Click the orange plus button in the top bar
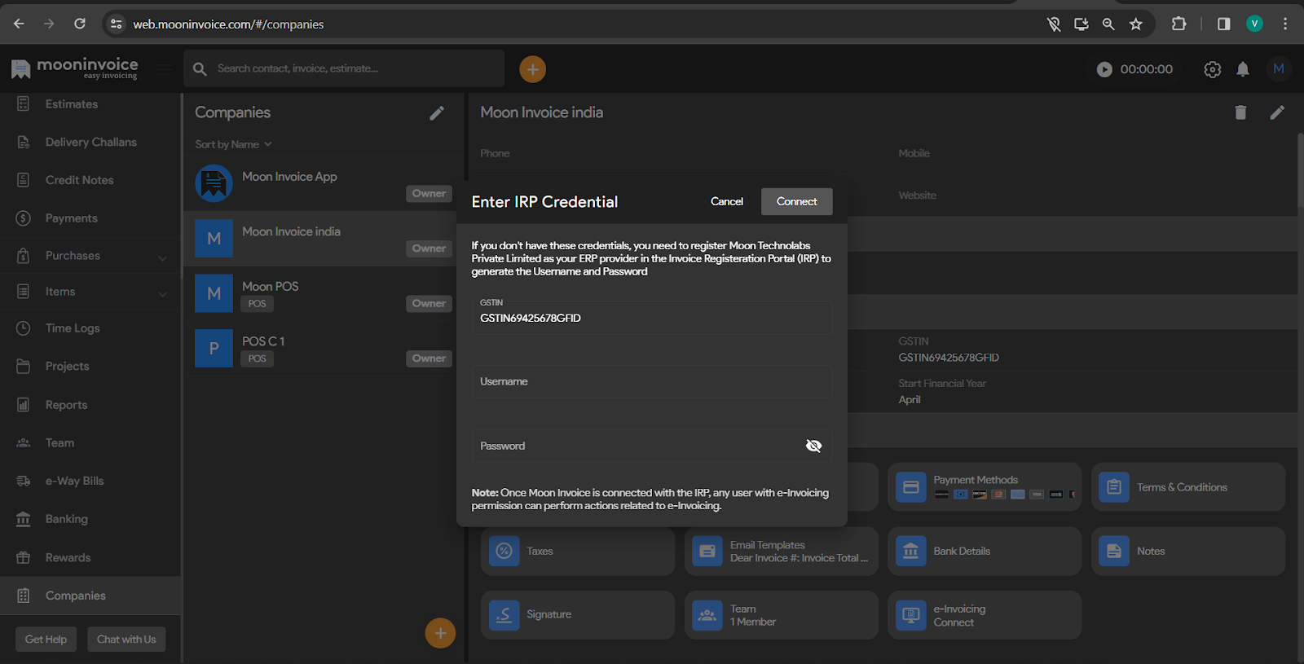The image size is (1304, 664). (532, 69)
